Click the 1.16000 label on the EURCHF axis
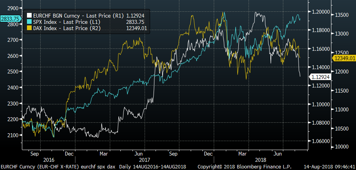 [x=320, y=49]
